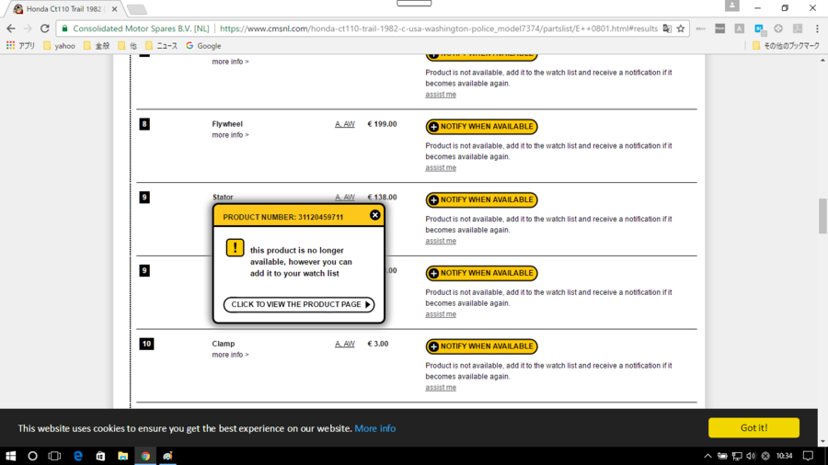Open the アプリ apps shortcut
This screenshot has width=828, height=465.
click(x=20, y=46)
